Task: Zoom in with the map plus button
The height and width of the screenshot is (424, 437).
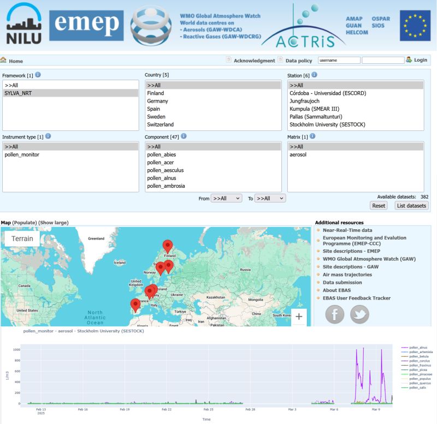Action: tap(299, 316)
